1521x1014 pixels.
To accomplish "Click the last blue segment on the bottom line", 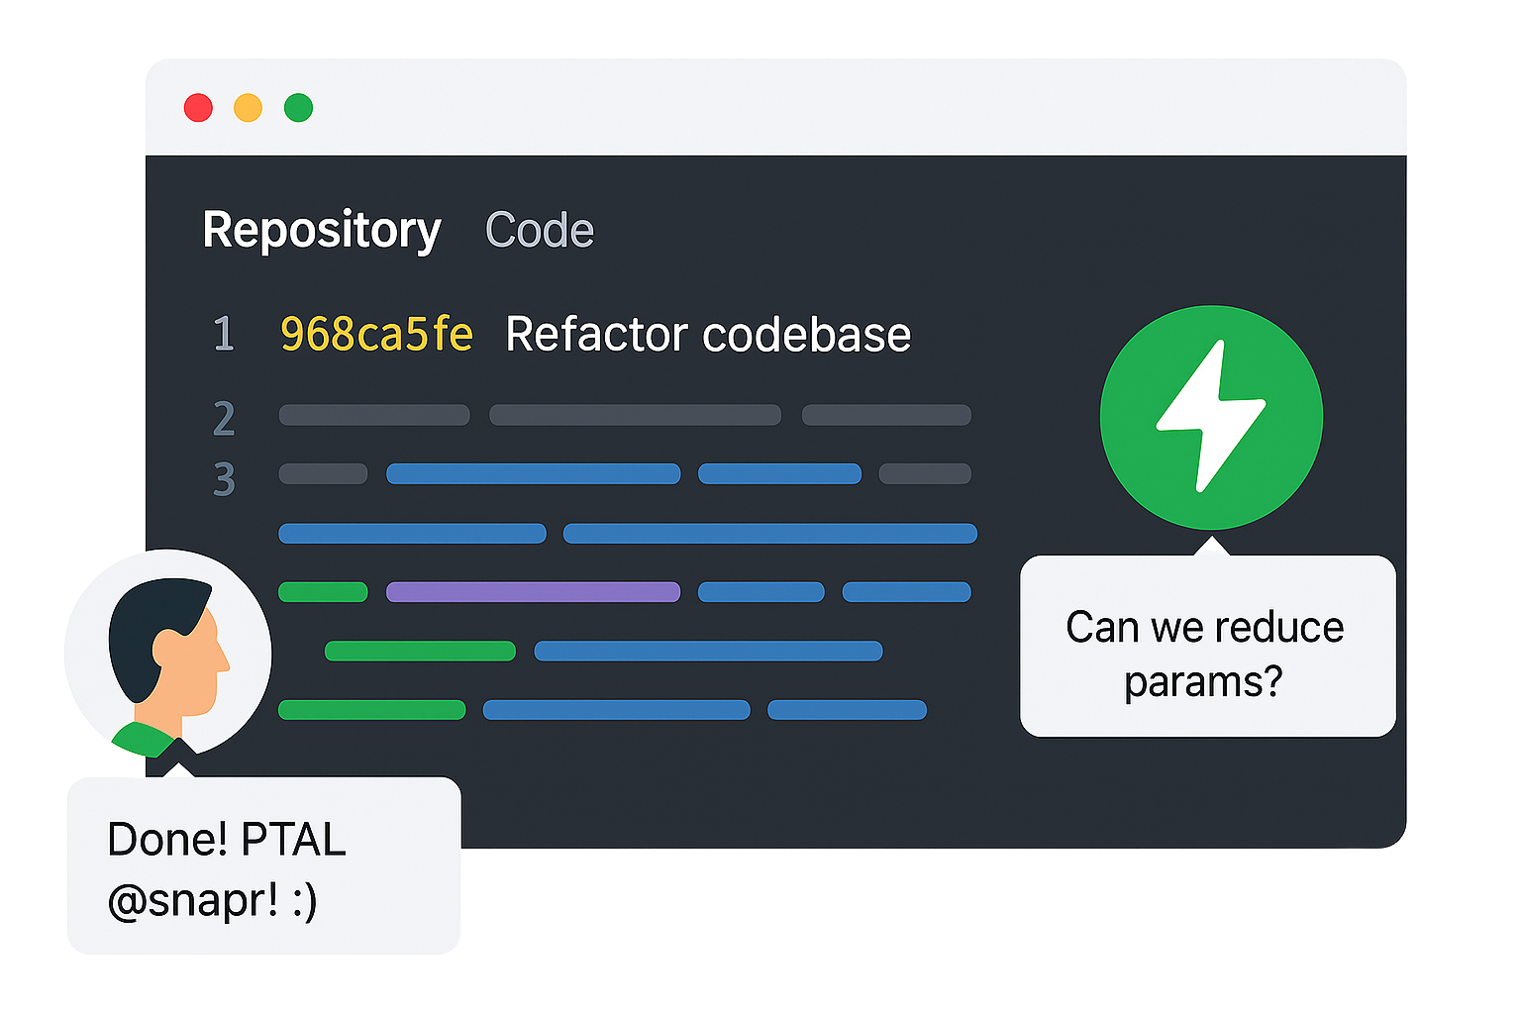I will point(847,709).
